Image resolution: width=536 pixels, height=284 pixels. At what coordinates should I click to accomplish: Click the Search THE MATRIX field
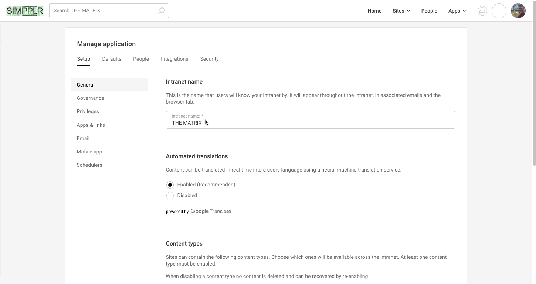[x=104, y=11]
